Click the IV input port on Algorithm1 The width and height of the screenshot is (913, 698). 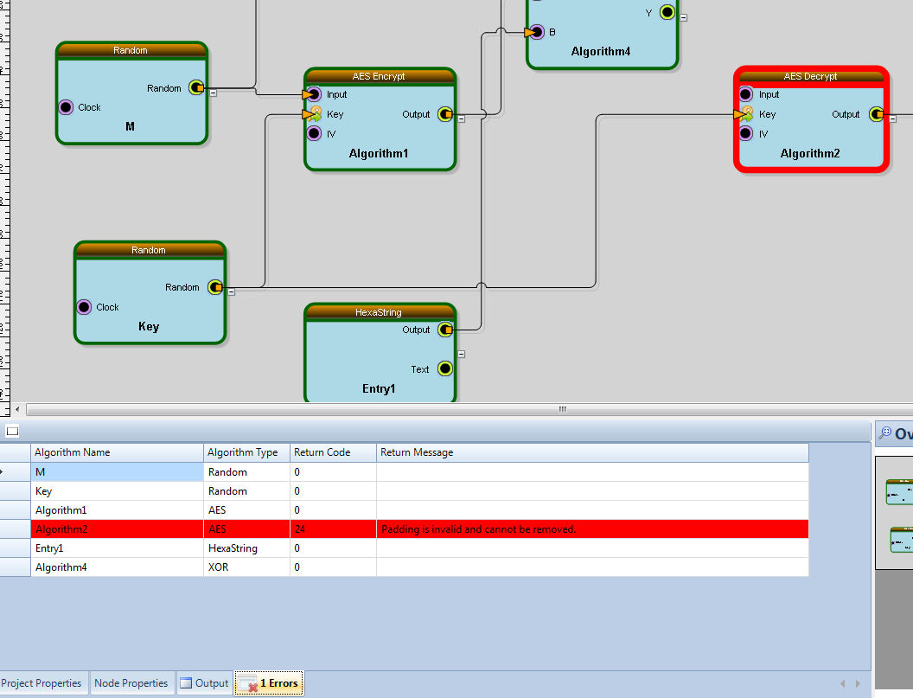(x=314, y=133)
